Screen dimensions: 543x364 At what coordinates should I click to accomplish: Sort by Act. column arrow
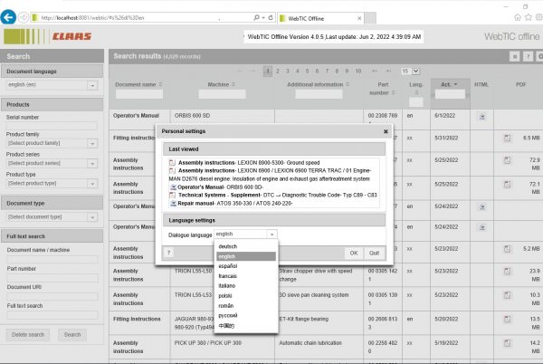(455, 84)
